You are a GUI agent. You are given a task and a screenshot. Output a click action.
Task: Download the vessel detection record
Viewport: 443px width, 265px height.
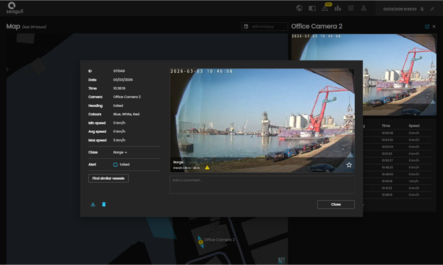coord(93,204)
